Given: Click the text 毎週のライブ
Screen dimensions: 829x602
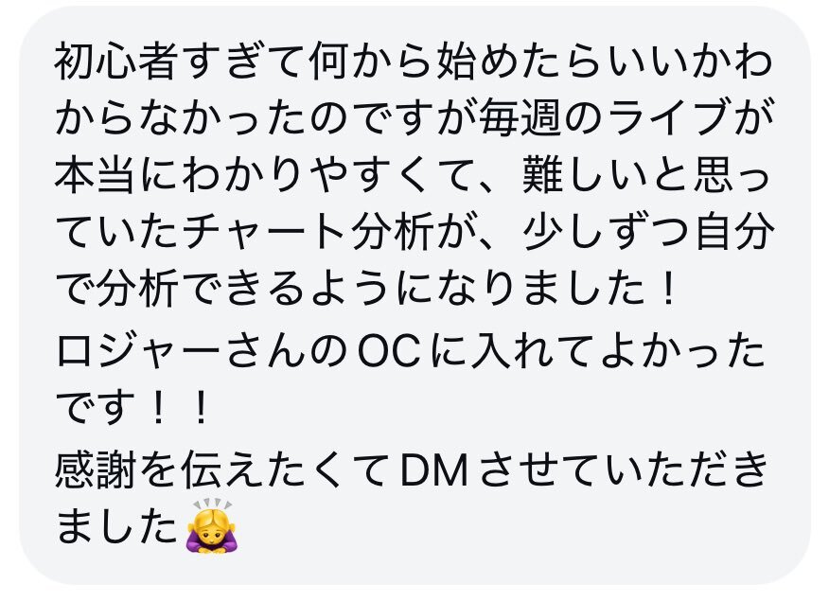Looking at the screenshot, I should point(606,117).
